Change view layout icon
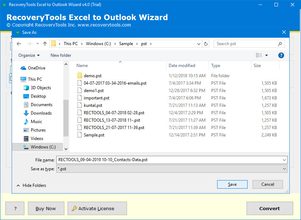 click(x=259, y=55)
